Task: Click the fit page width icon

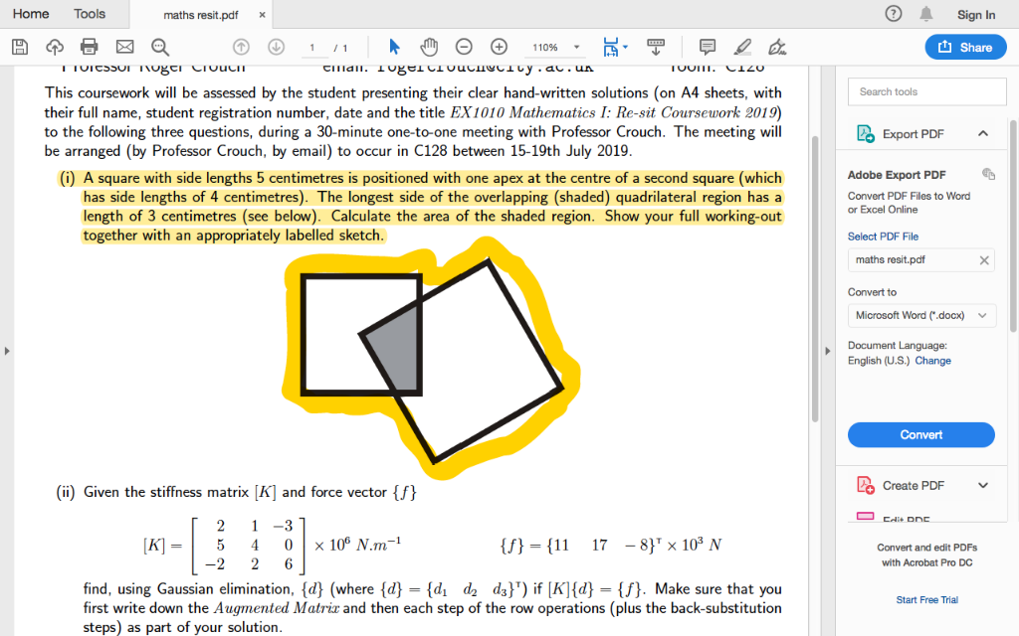Action: point(610,47)
